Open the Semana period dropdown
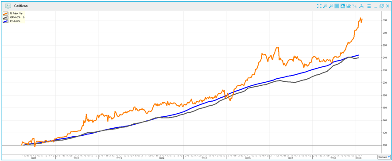The height and width of the screenshot is (161, 392). pyautogui.click(x=384, y=157)
